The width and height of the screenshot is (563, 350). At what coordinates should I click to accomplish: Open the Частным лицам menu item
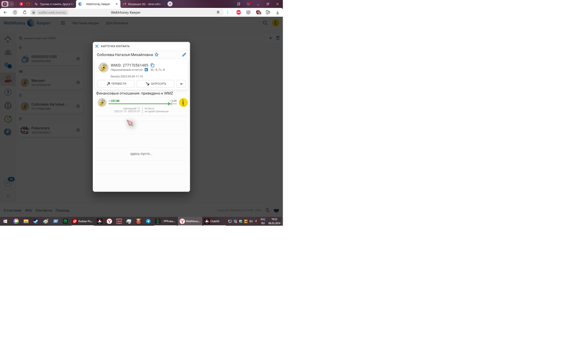85,23
